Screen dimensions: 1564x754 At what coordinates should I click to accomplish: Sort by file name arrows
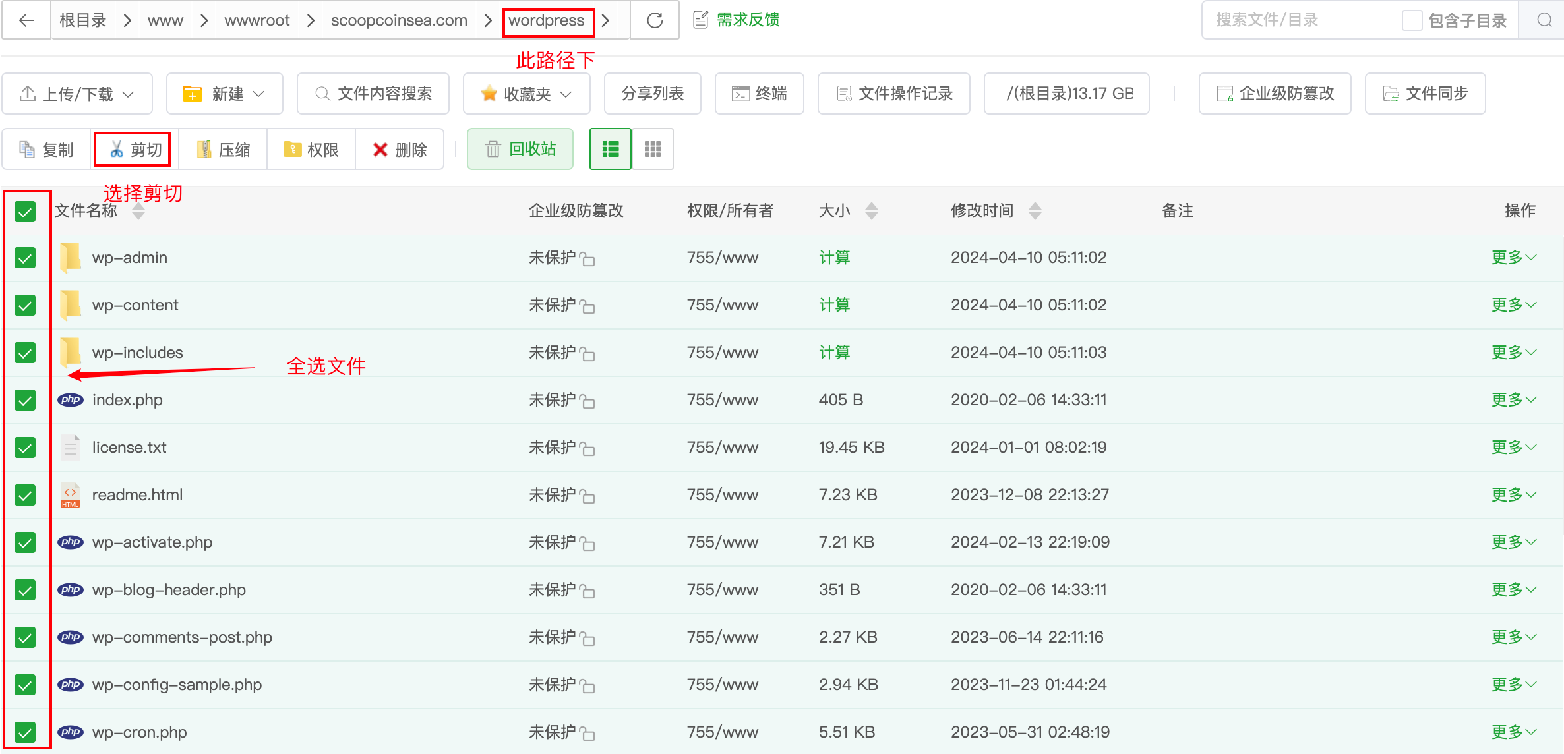138,211
